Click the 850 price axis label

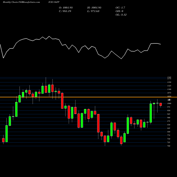(x=169, y=125)
